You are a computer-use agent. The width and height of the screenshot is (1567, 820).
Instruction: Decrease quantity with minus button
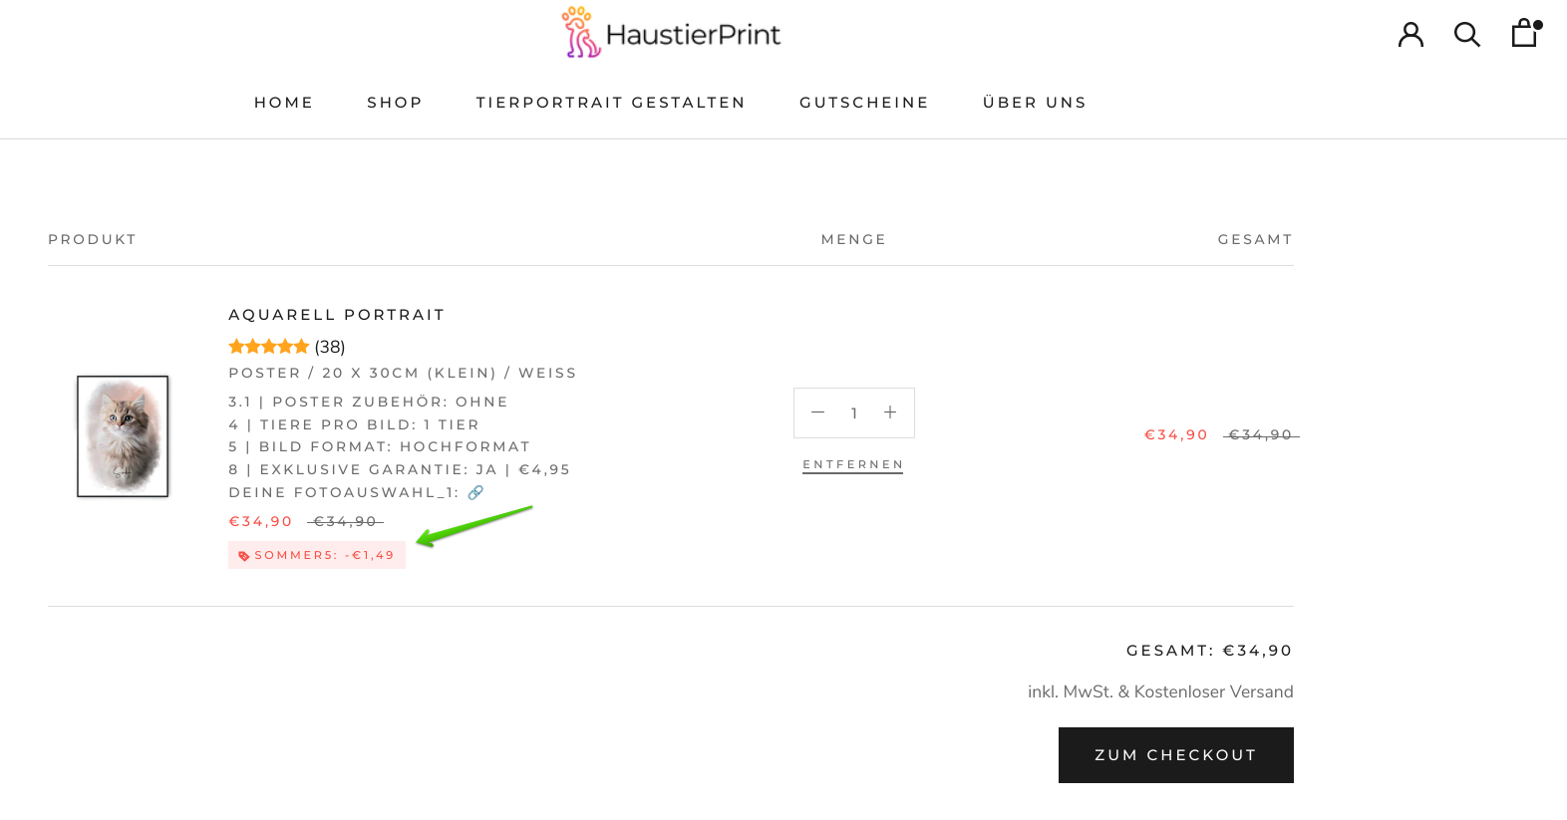[x=817, y=412]
